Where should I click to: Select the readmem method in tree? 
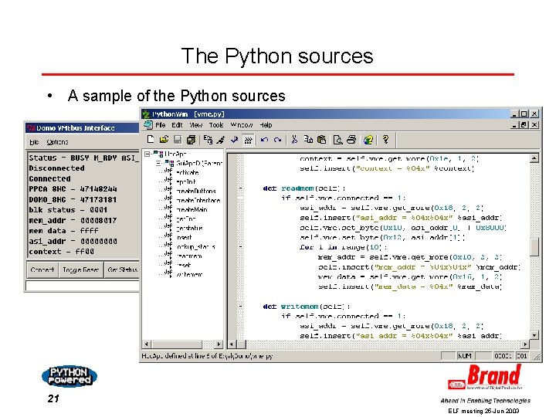click(x=189, y=256)
